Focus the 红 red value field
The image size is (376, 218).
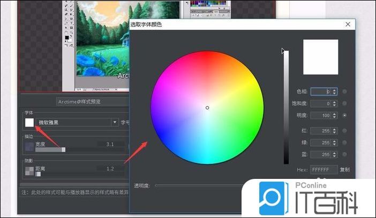(321, 131)
